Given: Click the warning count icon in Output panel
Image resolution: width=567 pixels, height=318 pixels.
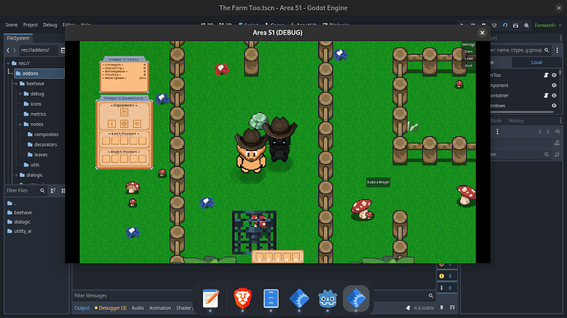Looking at the screenshot, I should (x=441, y=276).
